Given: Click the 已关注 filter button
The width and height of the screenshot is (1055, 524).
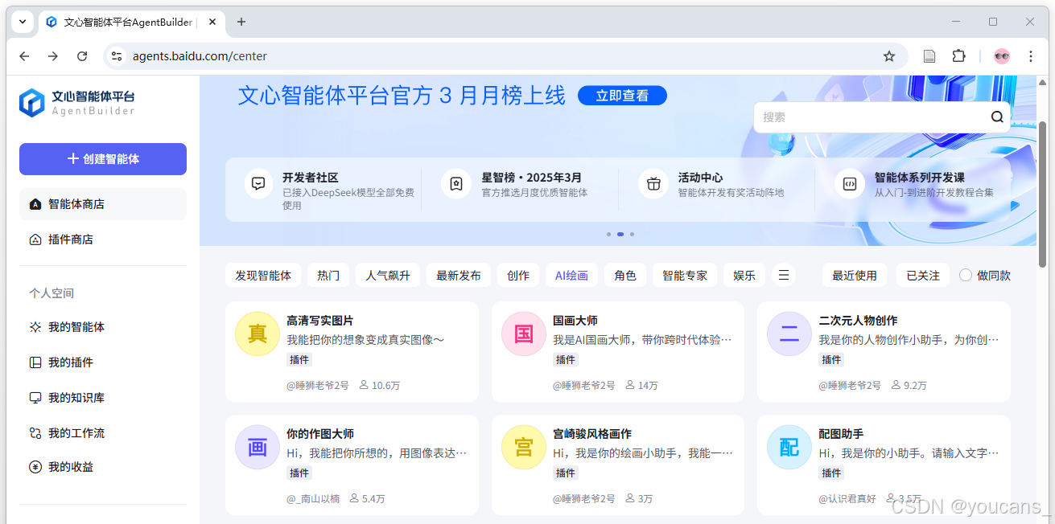Looking at the screenshot, I should point(923,276).
